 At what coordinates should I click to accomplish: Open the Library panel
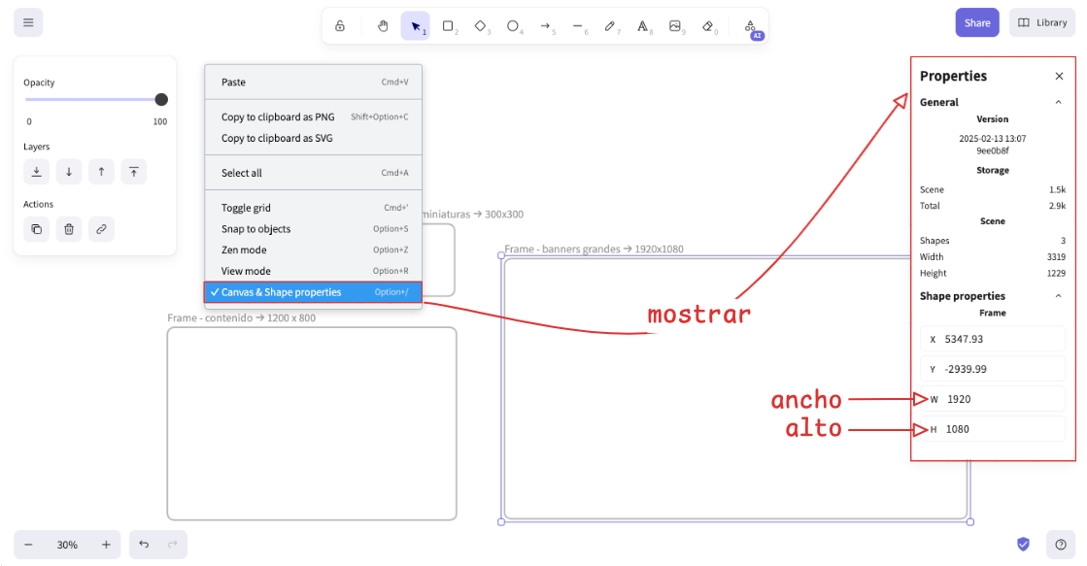[1041, 22]
